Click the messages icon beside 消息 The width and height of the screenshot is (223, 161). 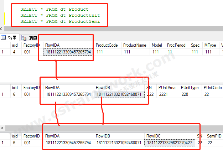[24, 38]
